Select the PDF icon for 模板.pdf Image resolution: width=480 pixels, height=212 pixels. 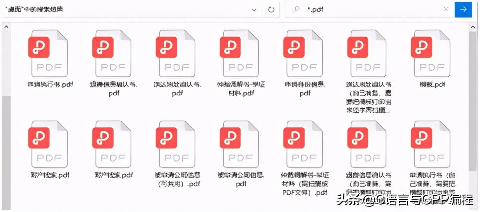pyautogui.click(x=430, y=53)
